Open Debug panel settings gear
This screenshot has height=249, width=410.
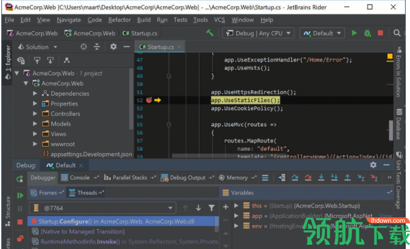(373, 164)
